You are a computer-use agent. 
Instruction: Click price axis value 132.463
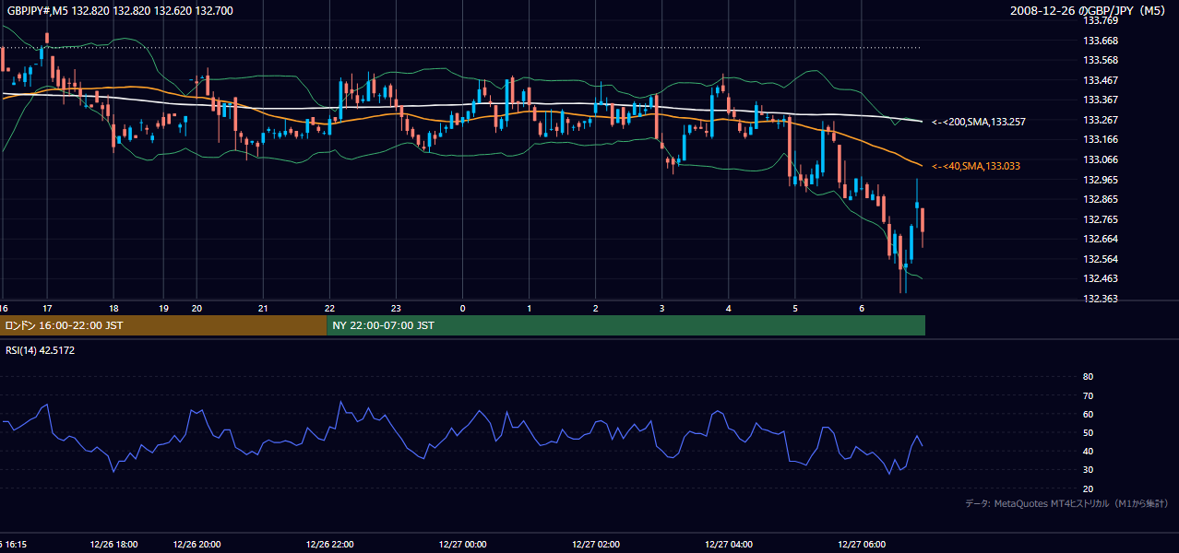click(1100, 278)
